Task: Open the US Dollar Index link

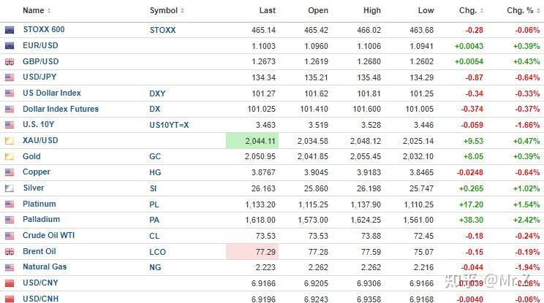Action: click(52, 93)
